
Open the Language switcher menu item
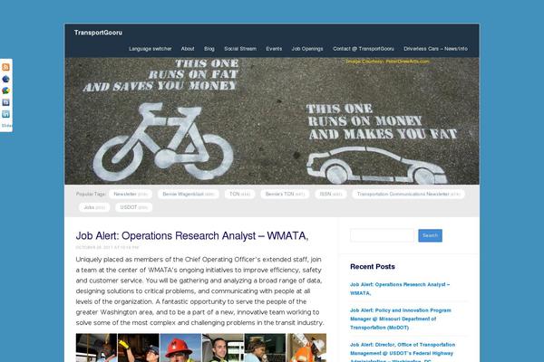151,49
